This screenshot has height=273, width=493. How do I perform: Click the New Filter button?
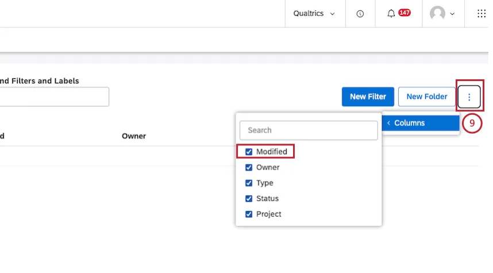pyautogui.click(x=368, y=97)
